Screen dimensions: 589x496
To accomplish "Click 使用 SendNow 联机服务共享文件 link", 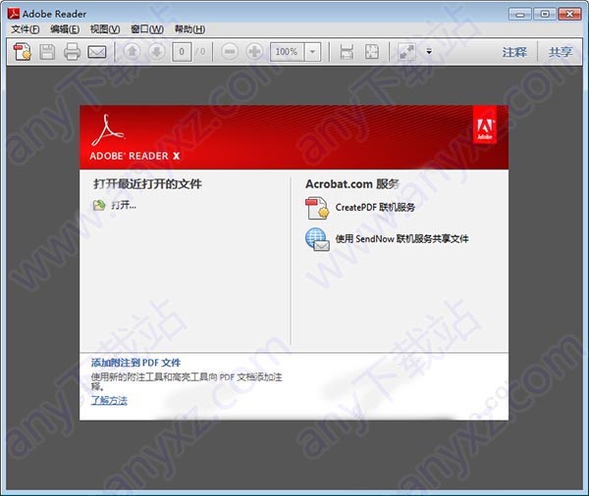I will 402,238.
